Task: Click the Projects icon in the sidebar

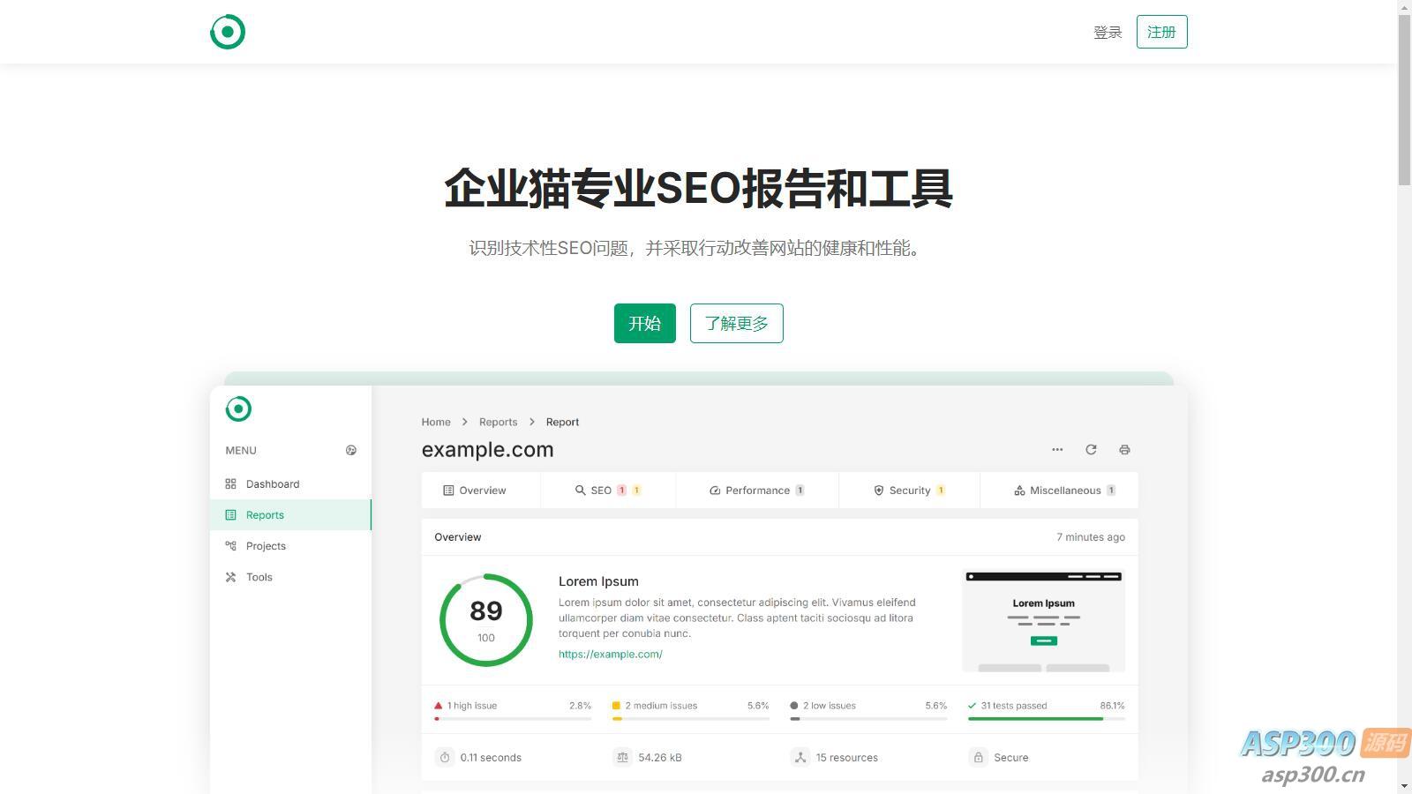Action: pos(231,546)
